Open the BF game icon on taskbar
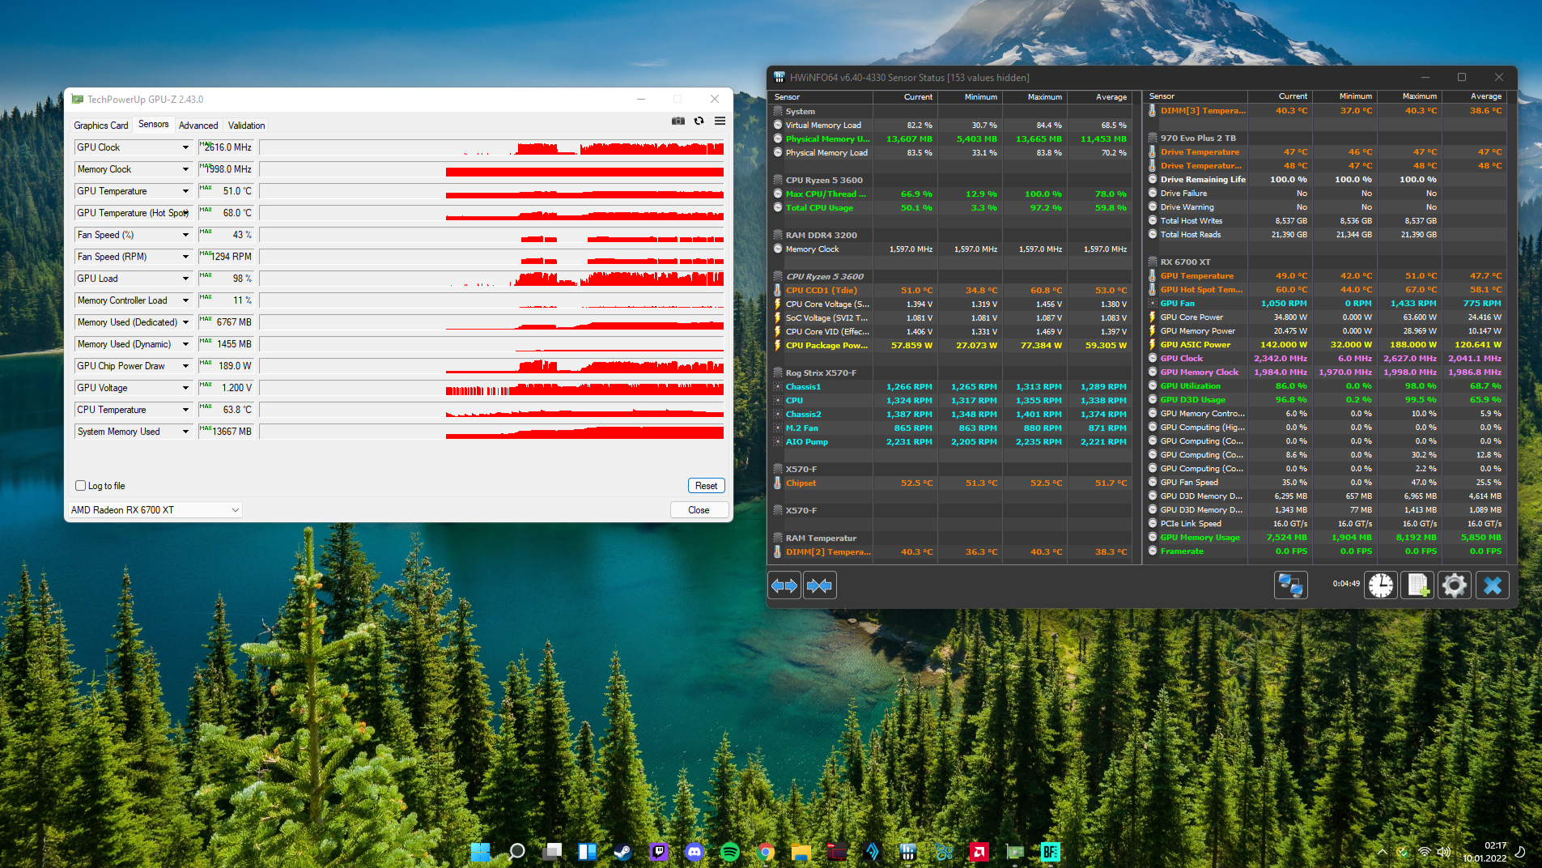Screen dimensions: 1542x868 click(1050, 851)
